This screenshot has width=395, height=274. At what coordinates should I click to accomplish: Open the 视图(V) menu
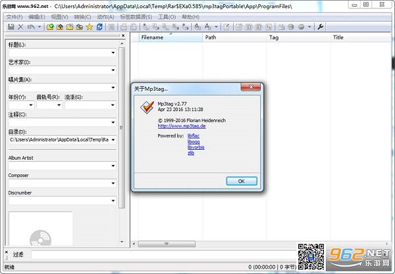pos(59,17)
